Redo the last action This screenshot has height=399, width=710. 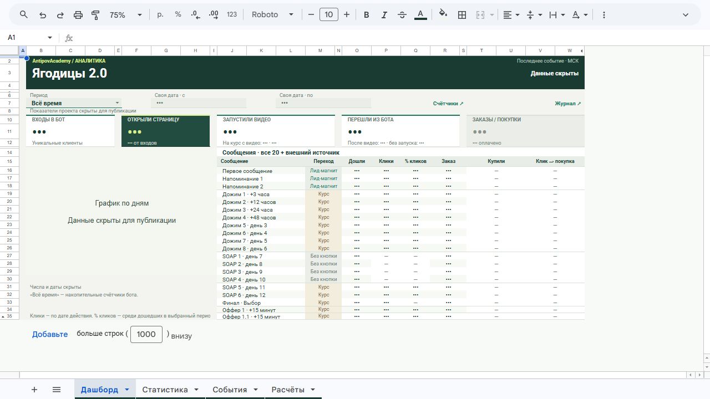60,15
